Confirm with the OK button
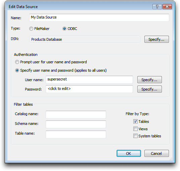Screen dimensions: 180x171 click(129, 153)
